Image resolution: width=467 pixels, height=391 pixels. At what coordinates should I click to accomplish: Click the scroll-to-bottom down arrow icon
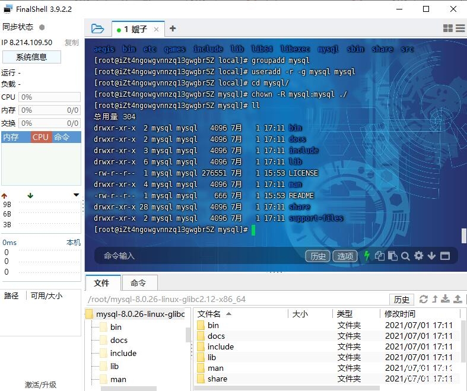[x=431, y=256]
